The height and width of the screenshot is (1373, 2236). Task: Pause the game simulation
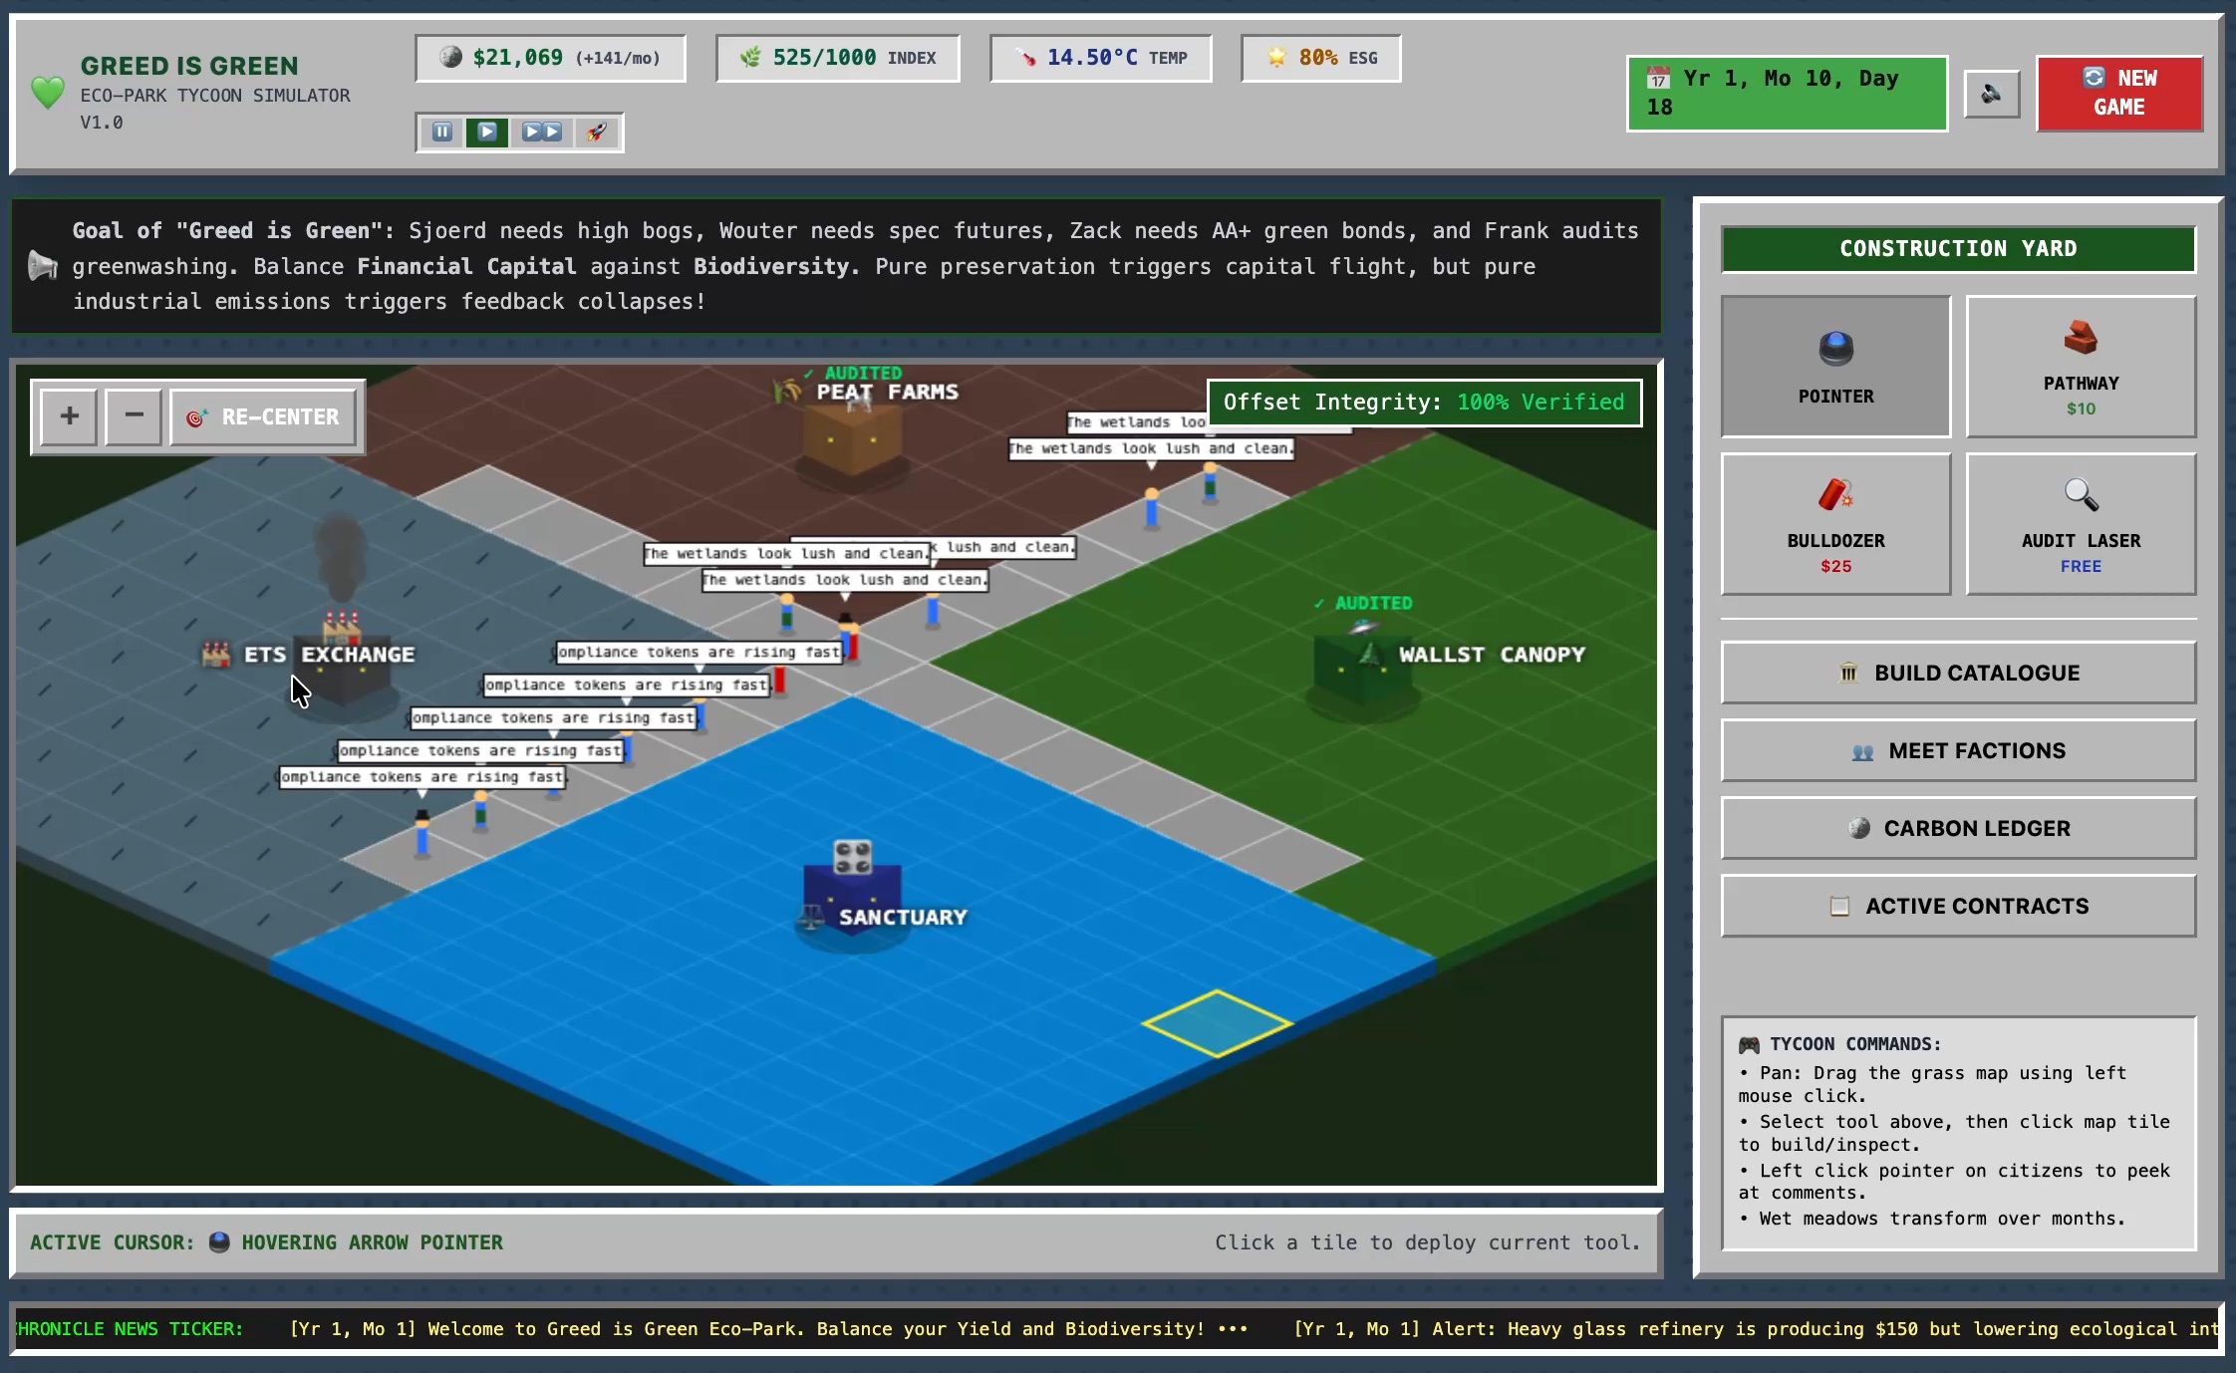coord(442,132)
